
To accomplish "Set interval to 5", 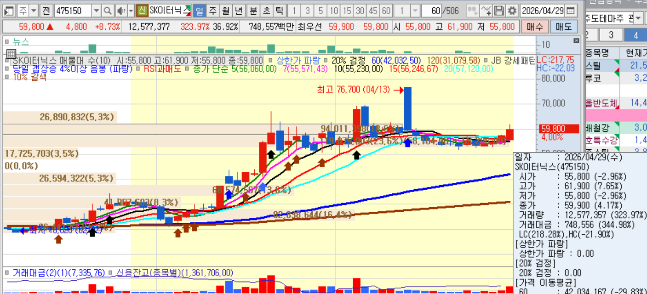I will coord(321,10).
